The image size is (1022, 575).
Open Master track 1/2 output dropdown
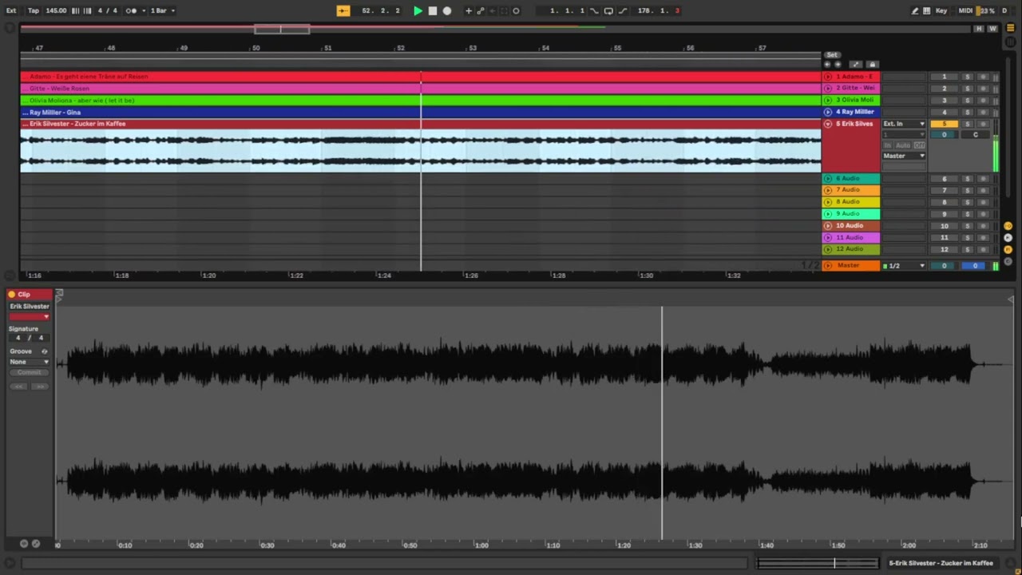pyautogui.click(x=904, y=266)
